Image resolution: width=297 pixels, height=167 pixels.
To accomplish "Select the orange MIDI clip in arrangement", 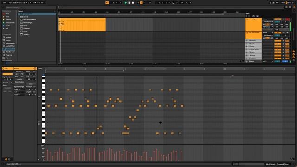I will [x=82, y=25].
